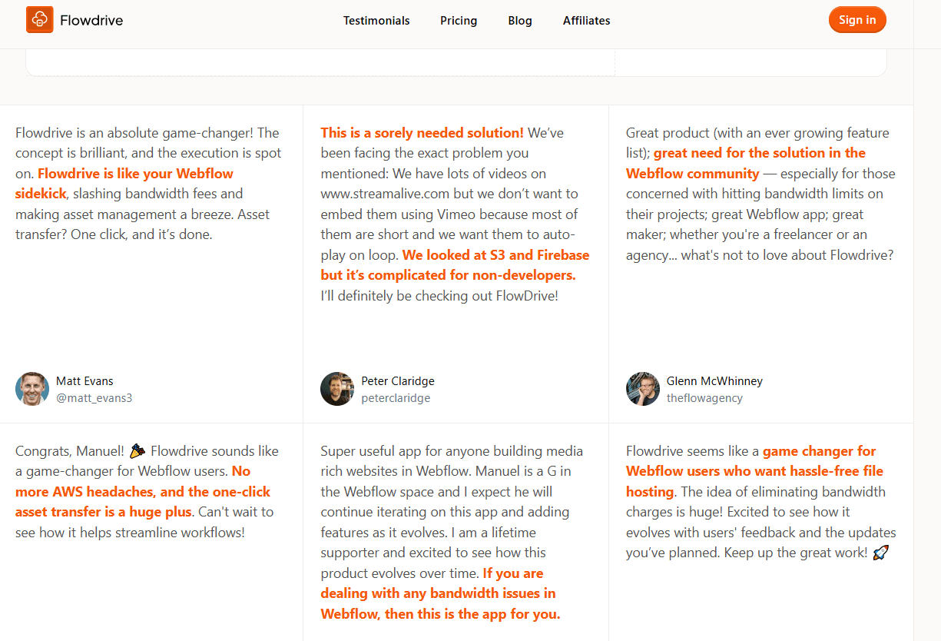Image resolution: width=941 pixels, height=641 pixels.
Task: Navigate to the Blog section
Action: point(520,21)
